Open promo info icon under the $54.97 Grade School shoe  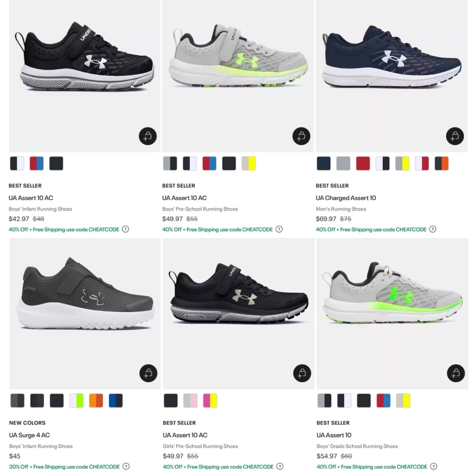coord(434,466)
